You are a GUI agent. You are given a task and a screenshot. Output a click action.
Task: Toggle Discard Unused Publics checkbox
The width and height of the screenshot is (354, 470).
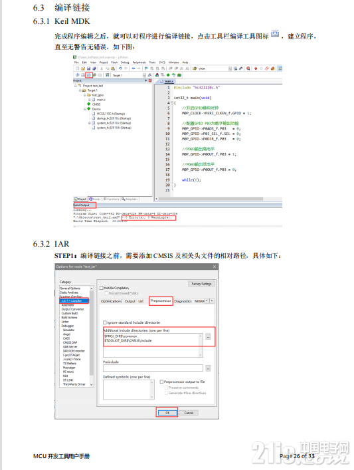[106, 293]
